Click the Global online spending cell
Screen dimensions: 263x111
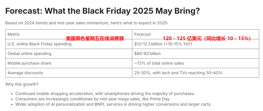(x=29, y=54)
